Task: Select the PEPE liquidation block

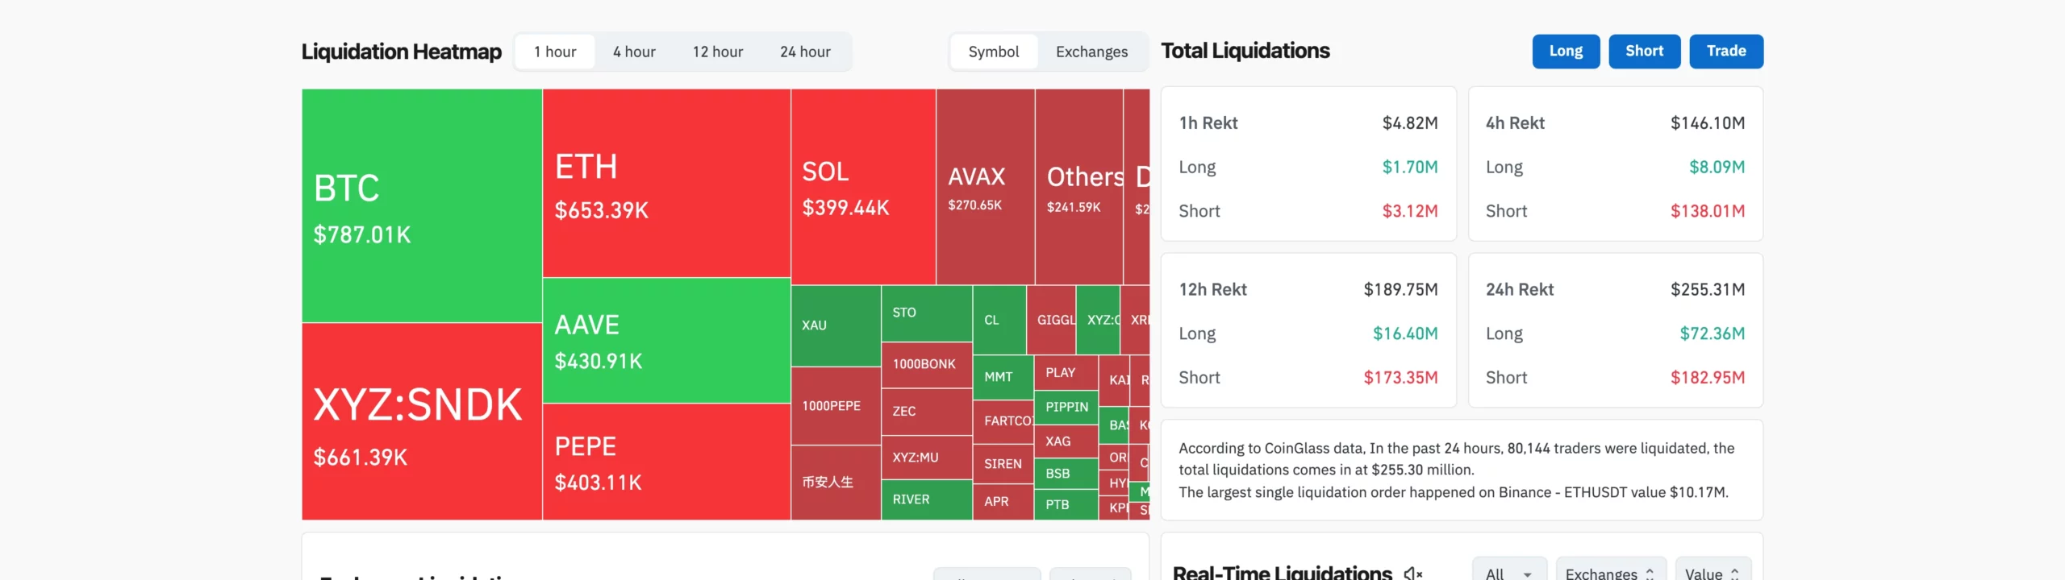Action: (x=666, y=462)
